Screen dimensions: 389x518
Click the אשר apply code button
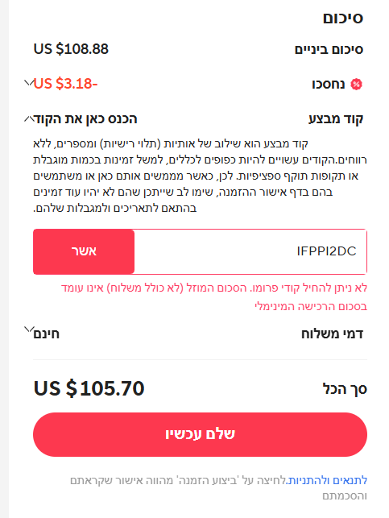[x=84, y=251]
